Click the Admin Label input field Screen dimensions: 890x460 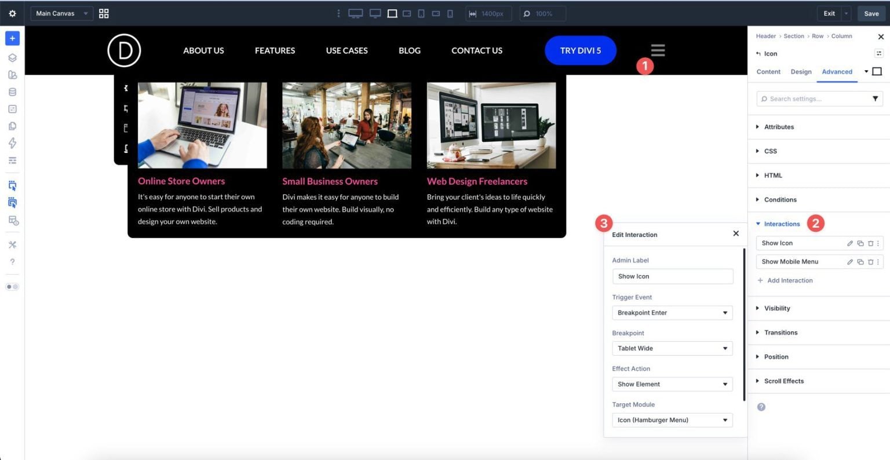pyautogui.click(x=672, y=276)
